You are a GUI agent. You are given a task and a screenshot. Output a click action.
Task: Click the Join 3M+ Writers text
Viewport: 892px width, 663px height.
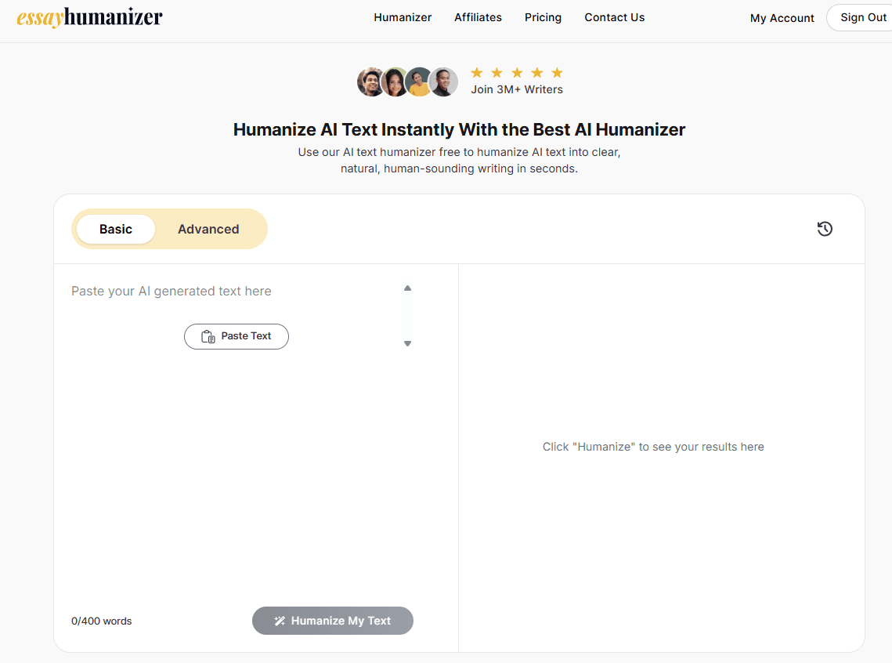click(517, 89)
